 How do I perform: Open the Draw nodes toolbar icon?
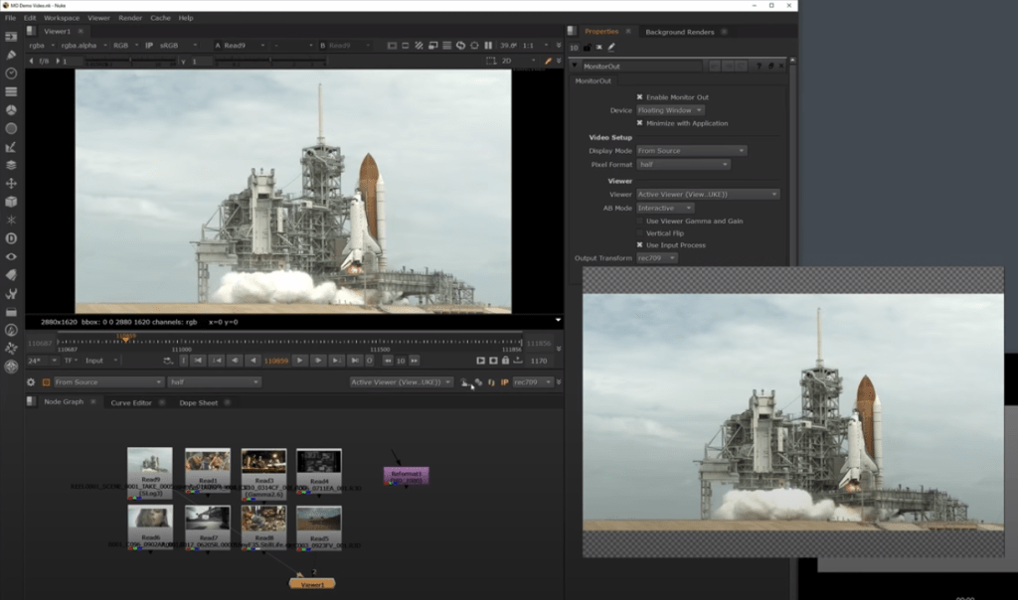click(x=11, y=55)
